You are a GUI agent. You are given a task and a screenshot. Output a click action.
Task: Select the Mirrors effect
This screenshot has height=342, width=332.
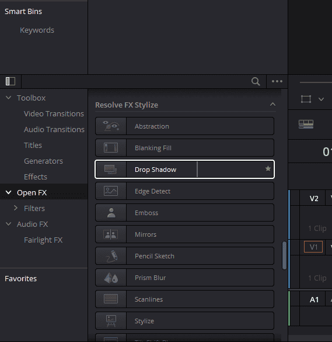[x=184, y=234]
